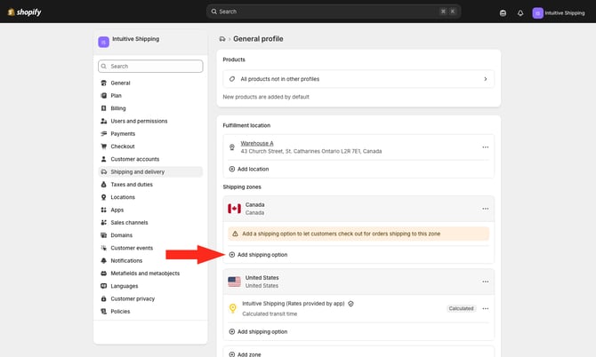The height and width of the screenshot is (357, 596).
Task: Click the Users and permissions icon
Action: tap(104, 121)
